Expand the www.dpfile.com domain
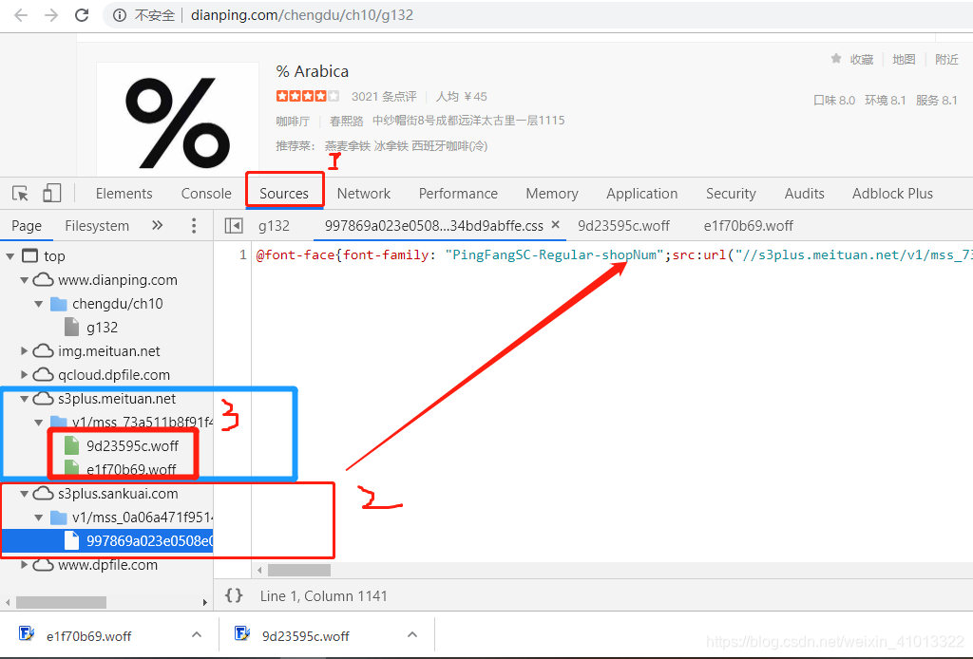973x659 pixels. 24,565
